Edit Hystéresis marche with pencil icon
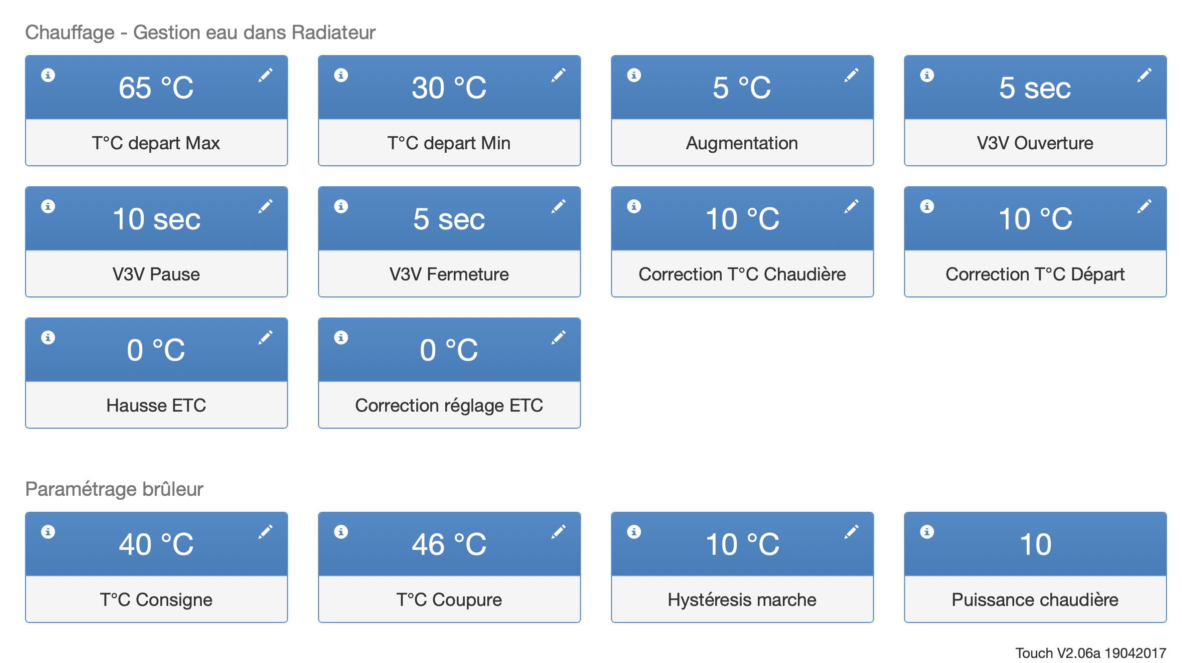Image resolution: width=1182 pixels, height=663 pixels. (851, 532)
